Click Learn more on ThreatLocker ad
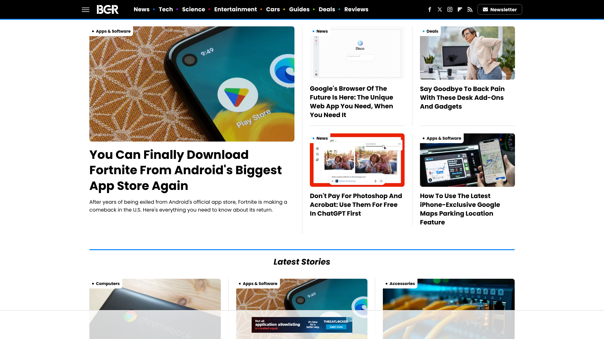 pos(336,327)
